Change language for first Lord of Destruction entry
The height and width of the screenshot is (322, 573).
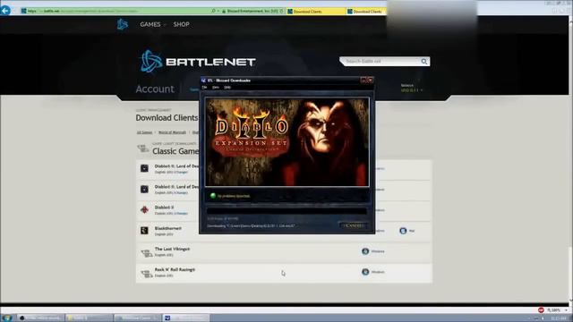181,172
